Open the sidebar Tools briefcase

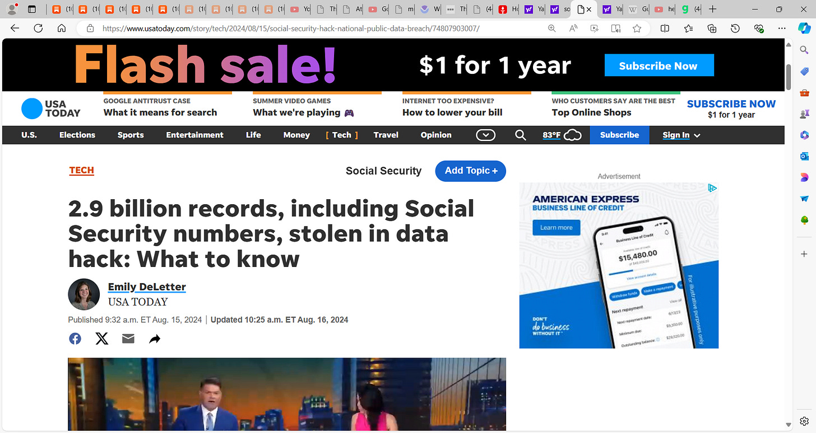pyautogui.click(x=804, y=92)
